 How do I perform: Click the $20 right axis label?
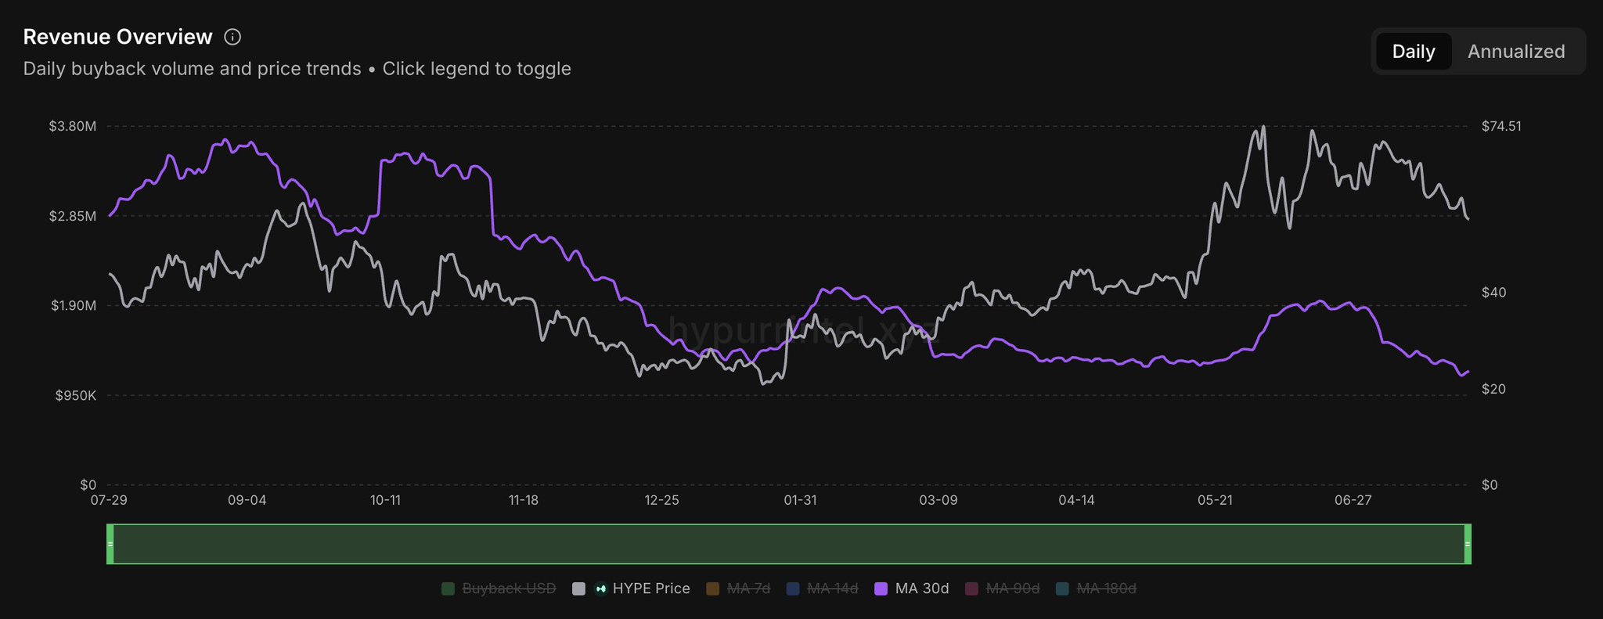coord(1493,389)
